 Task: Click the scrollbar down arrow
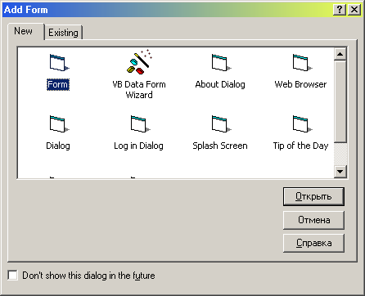340,172
